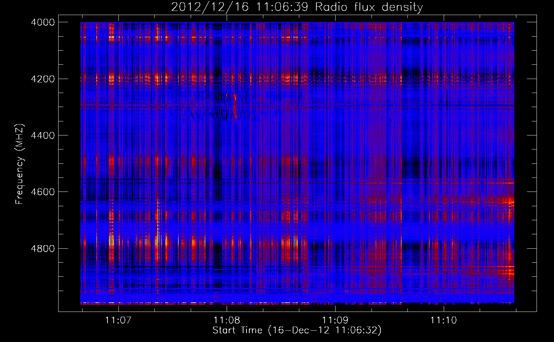Screen dimensions: 554x342
Task: Click the plot title "2012/12/16 11:06:39 Radio flux density"
Action: pyautogui.click(x=297, y=7)
